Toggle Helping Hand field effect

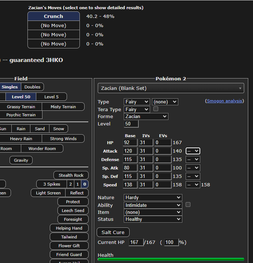69,228
